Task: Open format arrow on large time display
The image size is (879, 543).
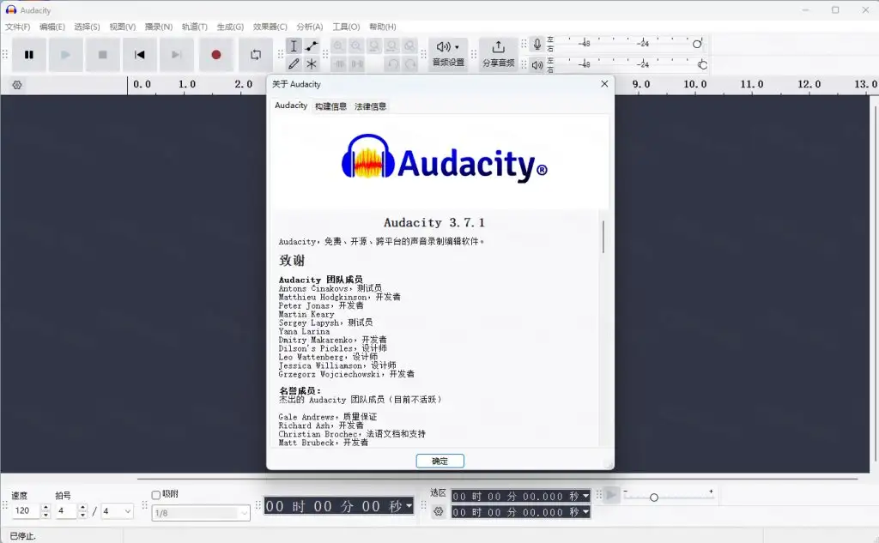Action: coord(409,507)
